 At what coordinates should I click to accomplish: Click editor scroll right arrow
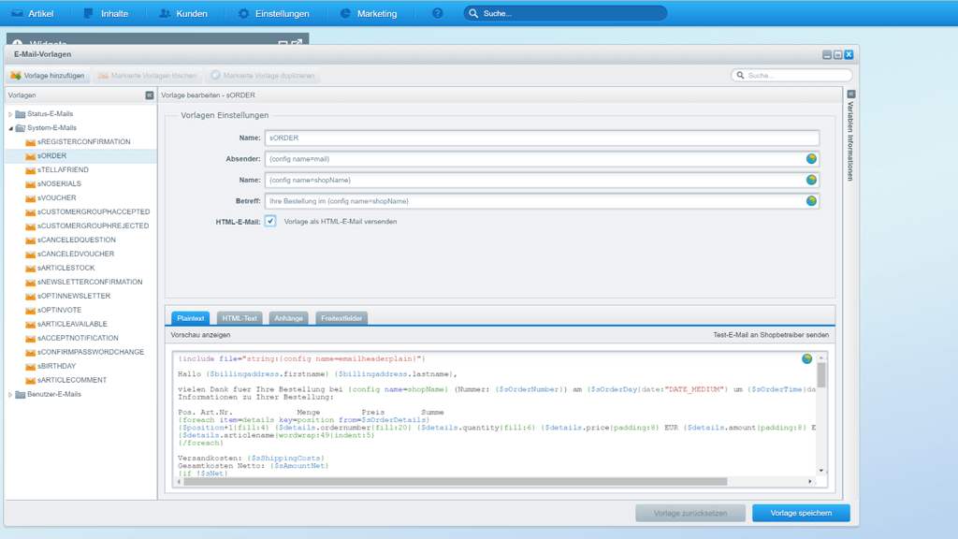click(x=810, y=482)
